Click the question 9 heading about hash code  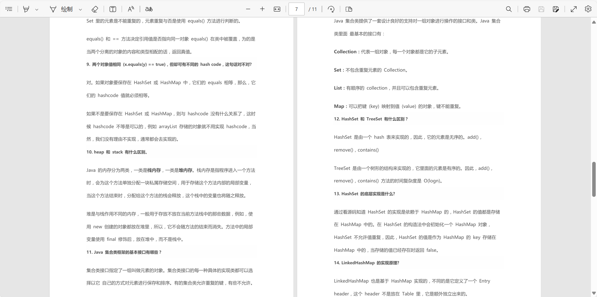point(169,65)
